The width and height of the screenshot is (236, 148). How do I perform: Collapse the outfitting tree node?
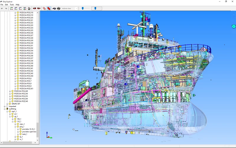4,109
